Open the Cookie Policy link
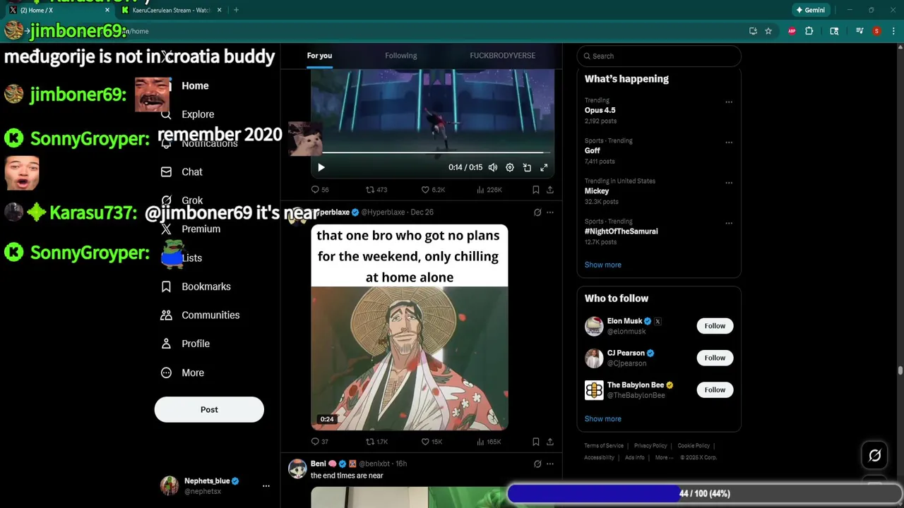 pyautogui.click(x=694, y=446)
